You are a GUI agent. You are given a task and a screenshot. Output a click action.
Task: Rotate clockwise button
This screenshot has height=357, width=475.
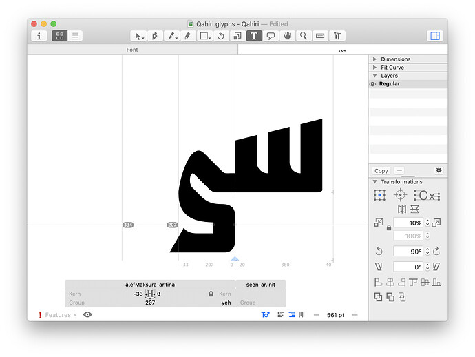(x=436, y=251)
